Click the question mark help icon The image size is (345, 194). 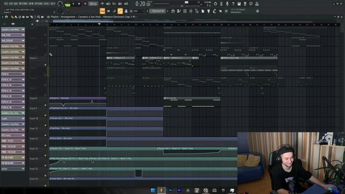point(233,4)
